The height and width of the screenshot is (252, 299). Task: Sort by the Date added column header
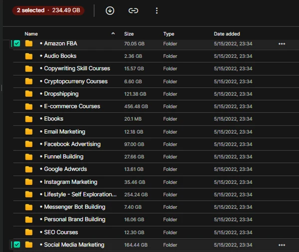(x=227, y=34)
